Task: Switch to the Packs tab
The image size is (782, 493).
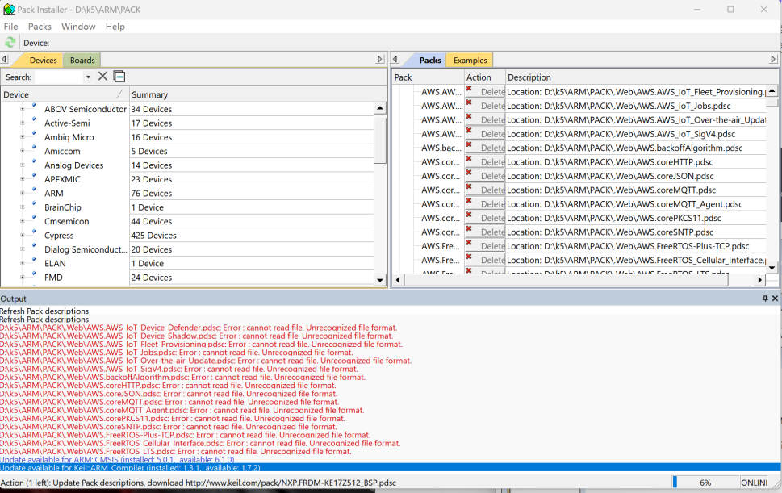Action: (429, 60)
